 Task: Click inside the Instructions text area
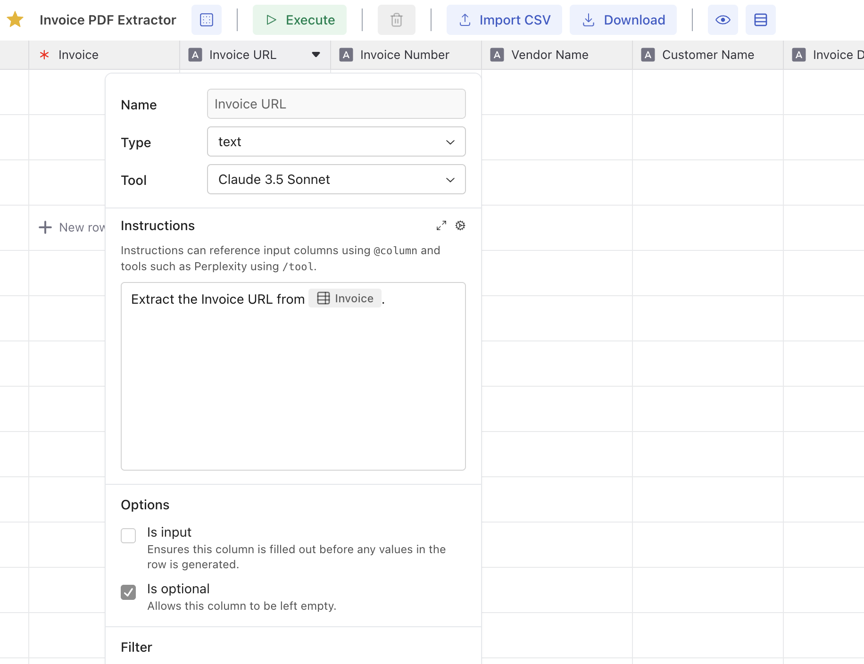pyautogui.click(x=293, y=376)
